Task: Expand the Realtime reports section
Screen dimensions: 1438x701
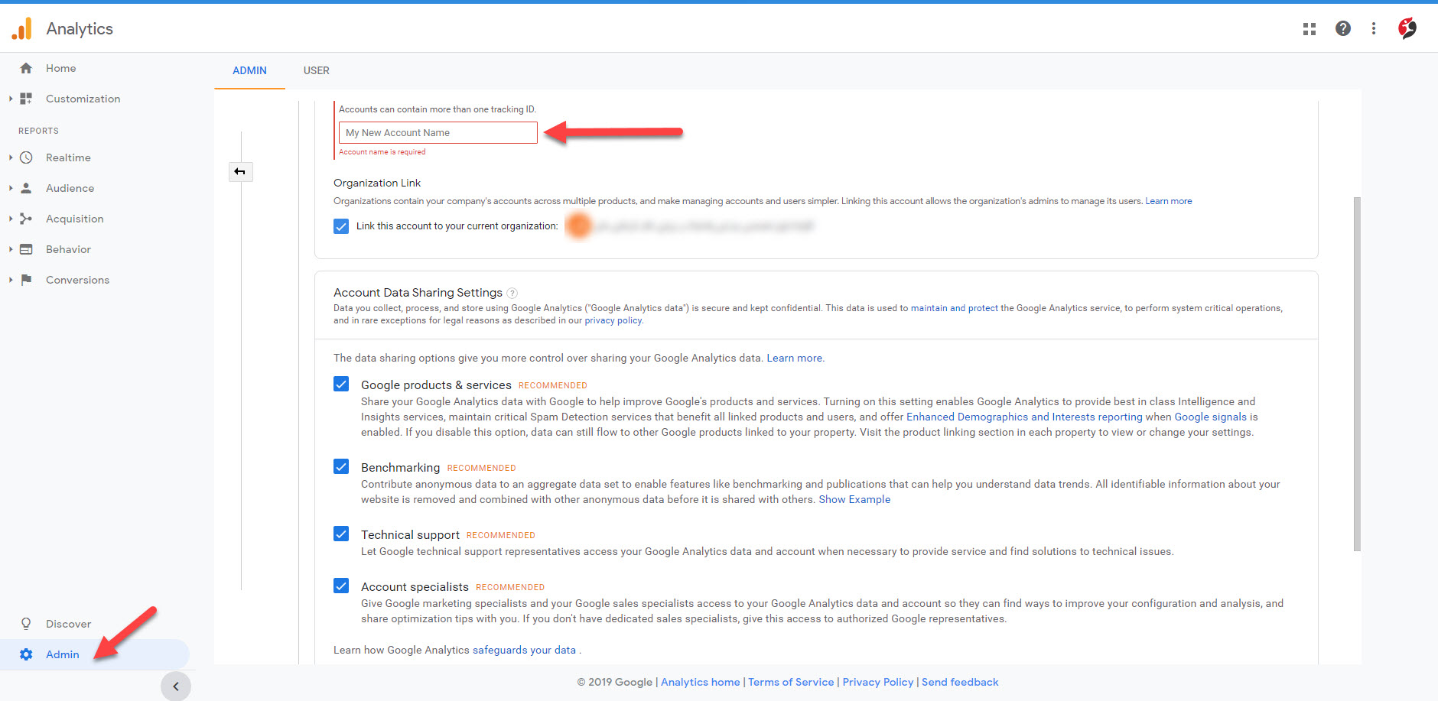Action: click(11, 157)
